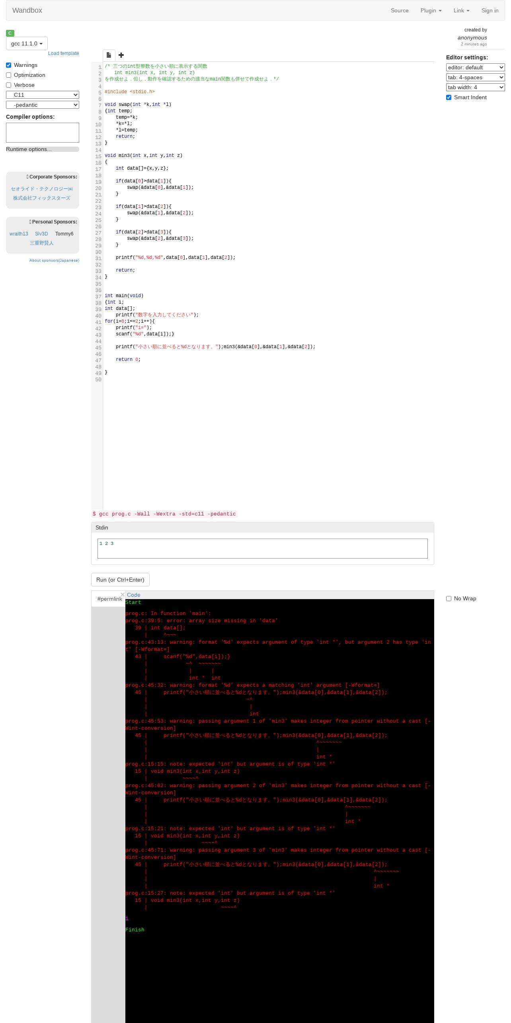Open the prog.c file tab icon
This screenshot has width=511, height=1023.
pyautogui.click(x=109, y=55)
